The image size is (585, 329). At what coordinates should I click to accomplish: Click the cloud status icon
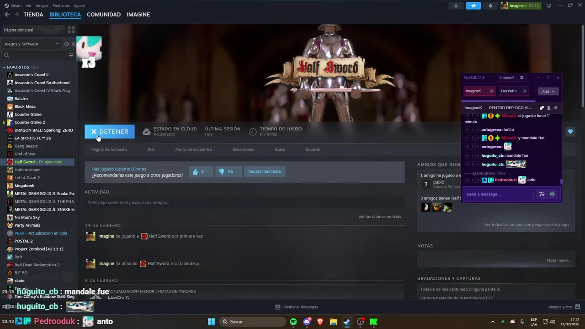(x=146, y=132)
